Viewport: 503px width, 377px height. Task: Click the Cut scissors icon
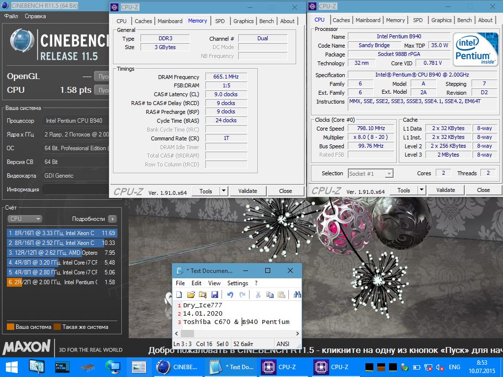point(257,295)
